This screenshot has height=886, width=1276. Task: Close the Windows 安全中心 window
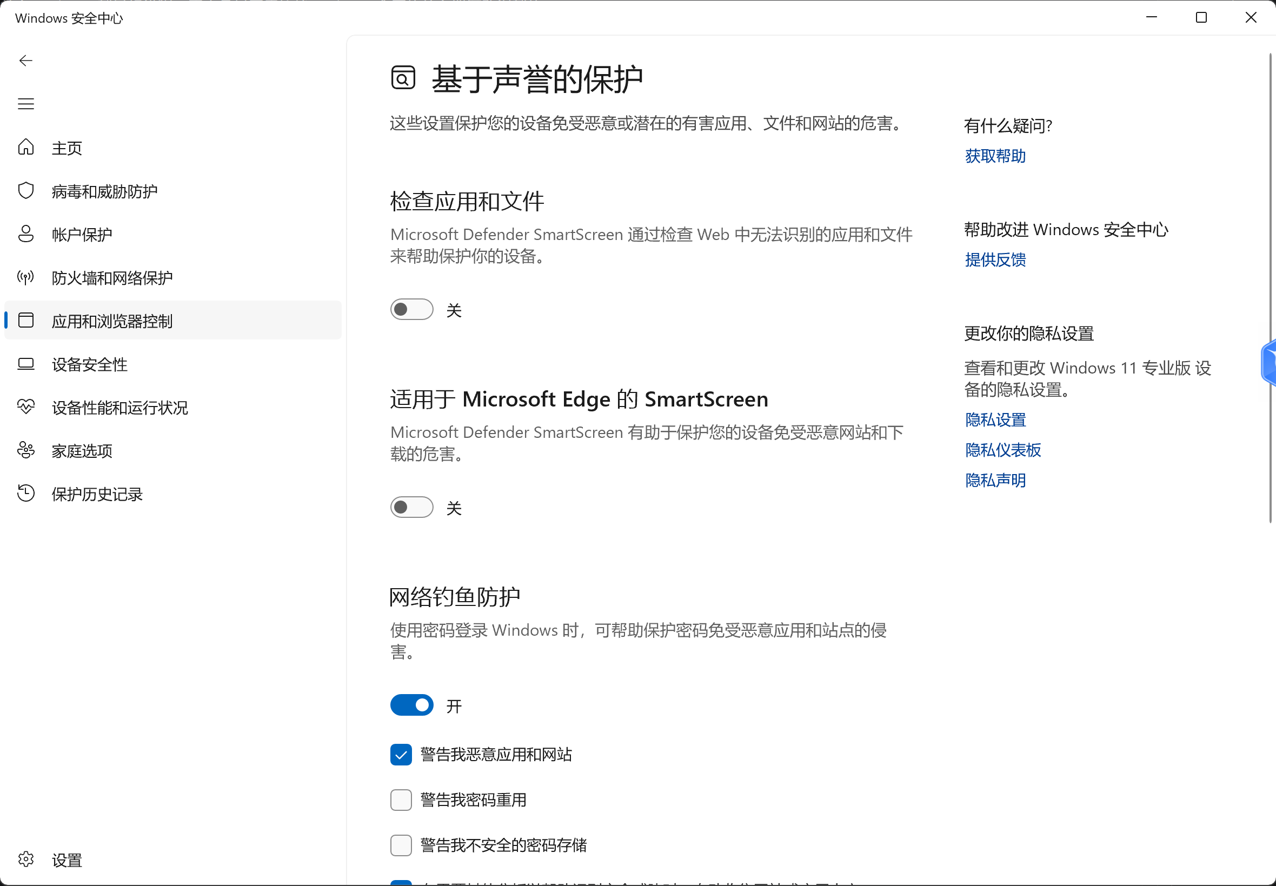[x=1251, y=17]
